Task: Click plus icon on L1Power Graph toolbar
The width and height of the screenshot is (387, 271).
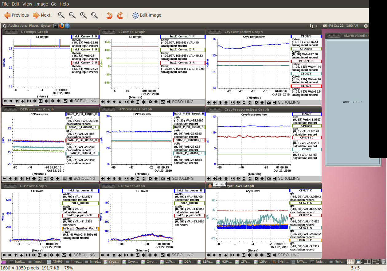Action: click(x=57, y=255)
